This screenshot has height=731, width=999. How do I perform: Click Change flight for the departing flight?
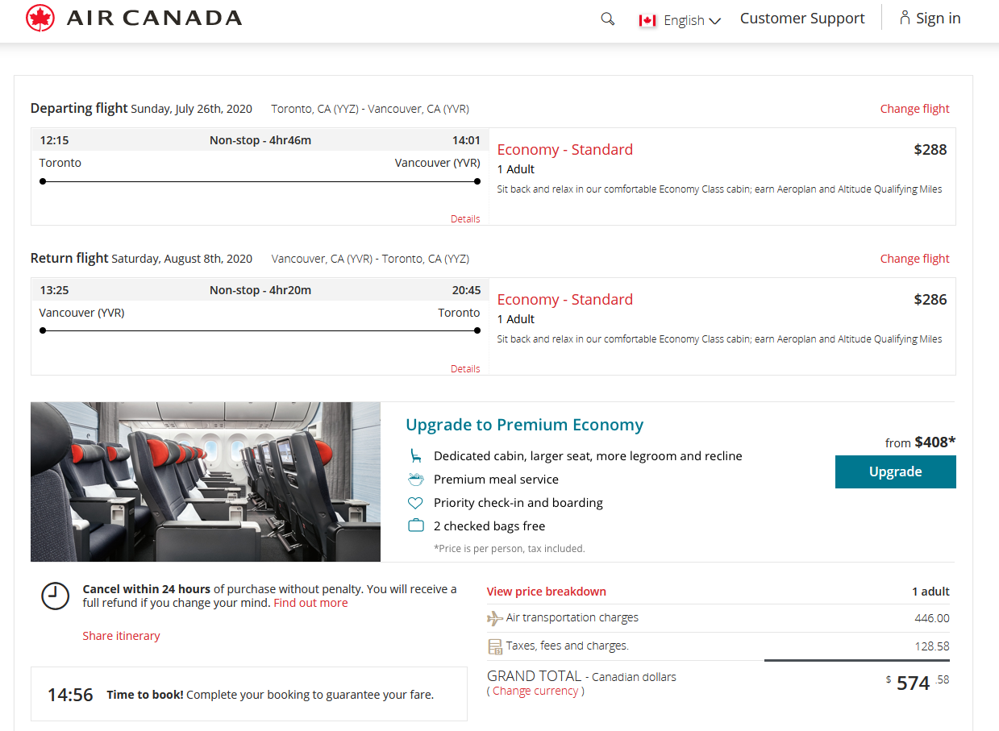tap(914, 109)
